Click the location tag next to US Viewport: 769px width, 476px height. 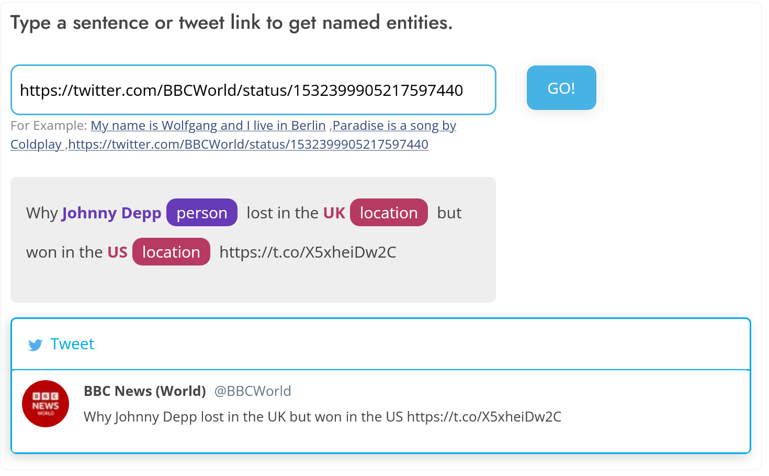171,252
